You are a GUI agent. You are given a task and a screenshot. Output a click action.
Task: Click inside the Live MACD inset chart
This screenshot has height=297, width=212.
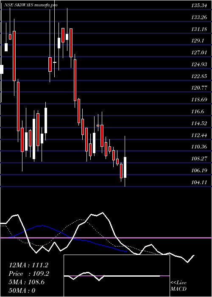(117, 276)
